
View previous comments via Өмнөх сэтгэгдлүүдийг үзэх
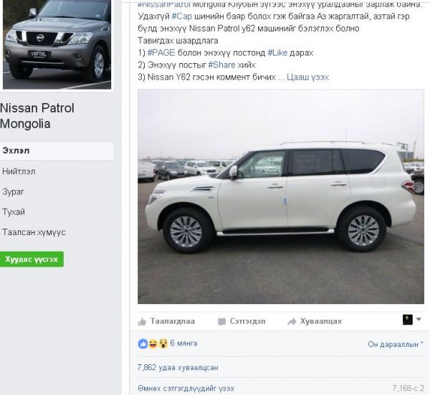186,389
